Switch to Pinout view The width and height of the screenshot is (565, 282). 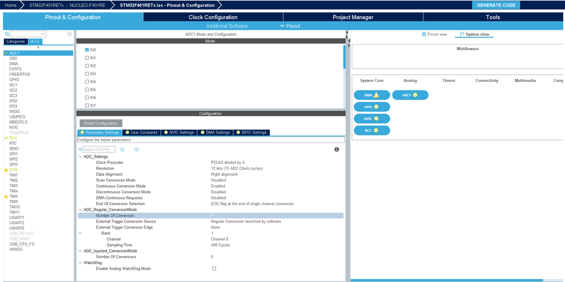click(434, 34)
